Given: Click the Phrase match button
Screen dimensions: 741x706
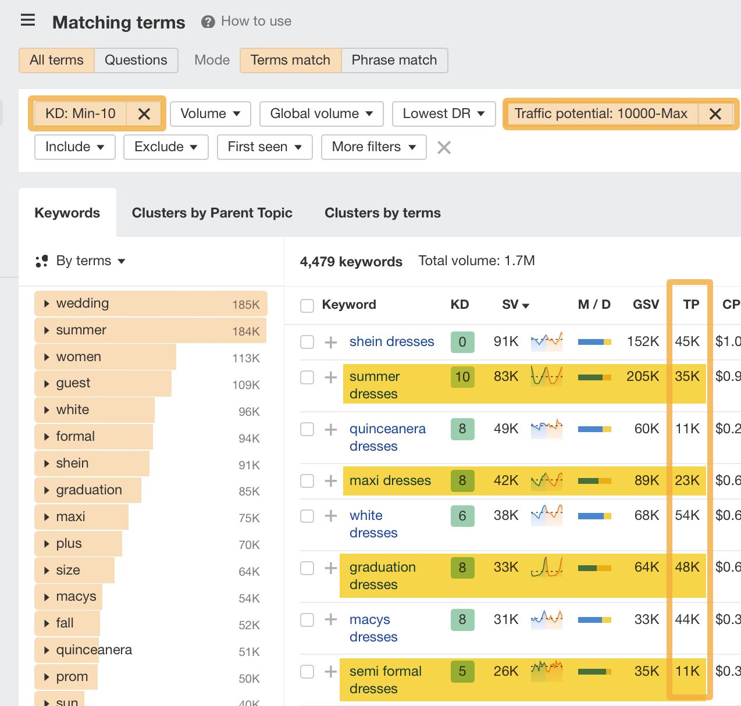Looking at the screenshot, I should (394, 60).
